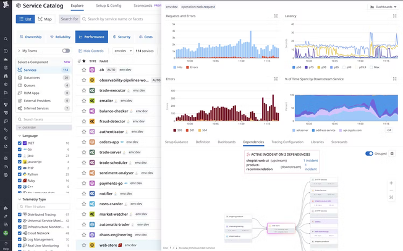Click the web-store service type icon
Screen dimensions: 403x251
tap(92, 245)
